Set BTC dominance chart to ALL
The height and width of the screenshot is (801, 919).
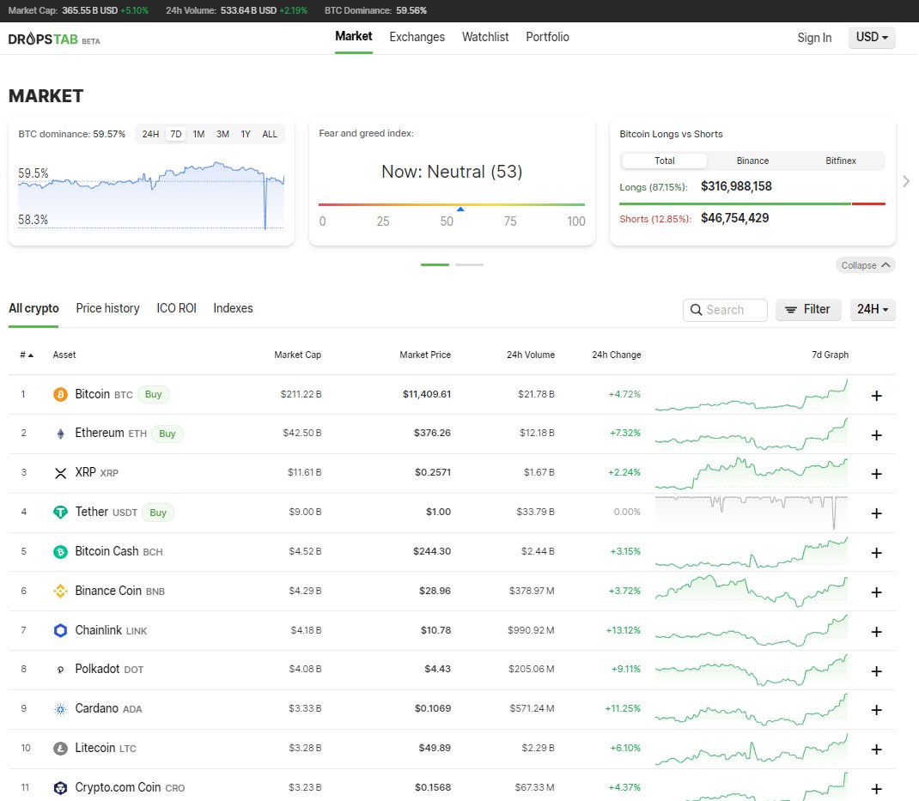[x=270, y=134]
